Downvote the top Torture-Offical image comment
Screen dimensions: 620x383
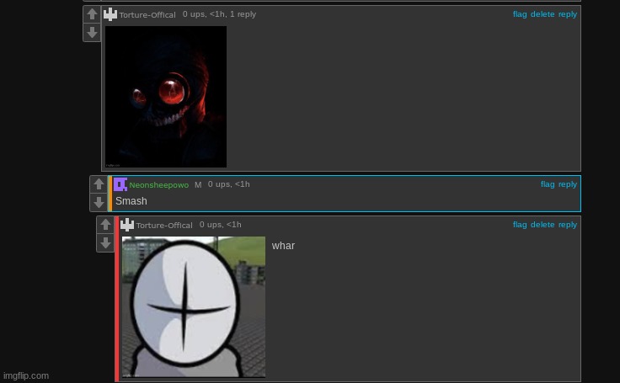[92, 33]
